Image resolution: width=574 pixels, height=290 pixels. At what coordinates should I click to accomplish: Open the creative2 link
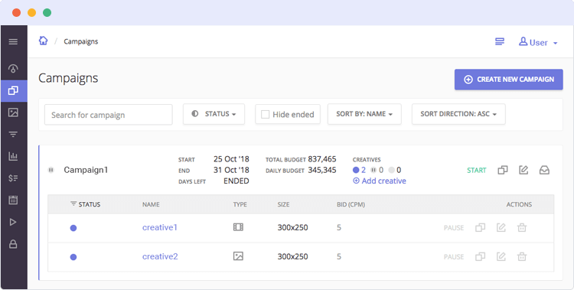[x=160, y=256]
